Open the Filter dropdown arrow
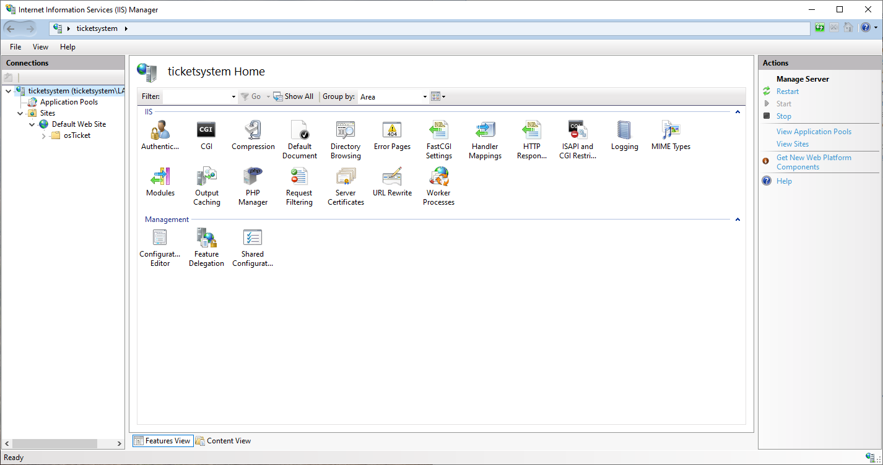Viewport: 883px width, 465px height. [x=233, y=97]
